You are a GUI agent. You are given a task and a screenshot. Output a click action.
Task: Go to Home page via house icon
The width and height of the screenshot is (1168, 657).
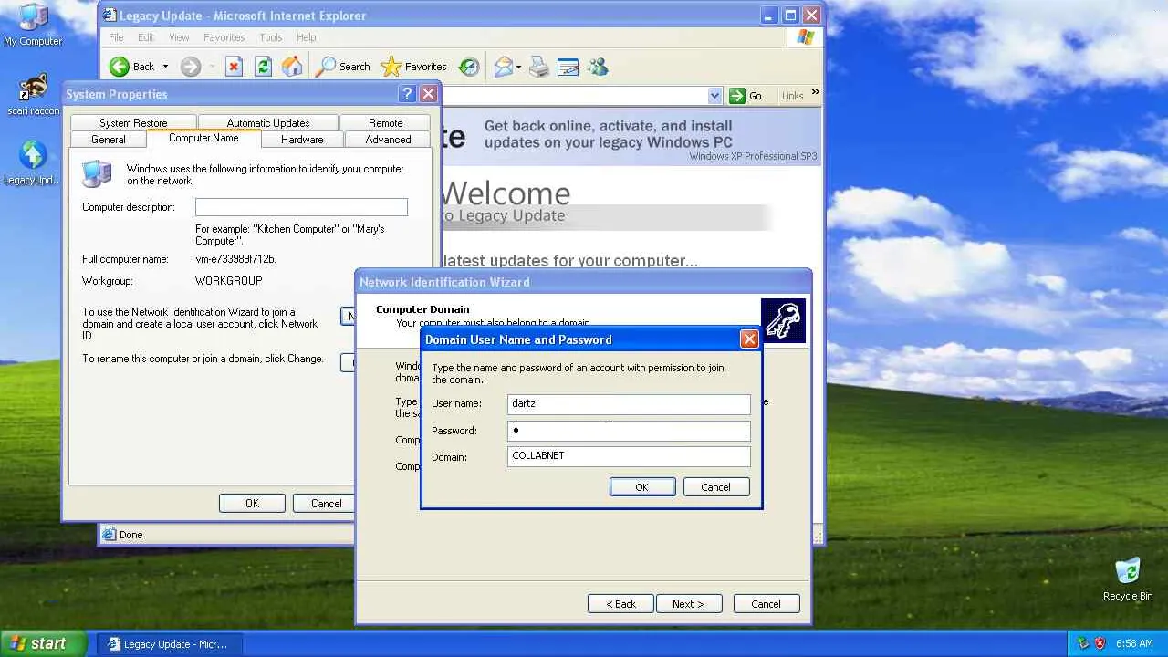click(292, 67)
